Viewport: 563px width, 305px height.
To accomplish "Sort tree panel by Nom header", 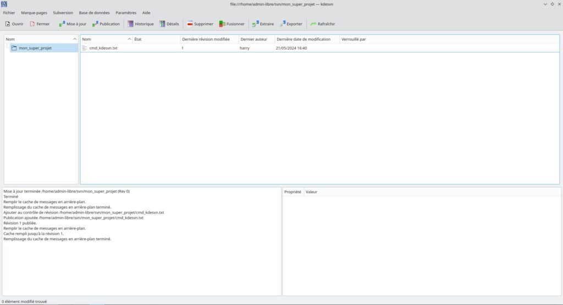I will coord(41,39).
